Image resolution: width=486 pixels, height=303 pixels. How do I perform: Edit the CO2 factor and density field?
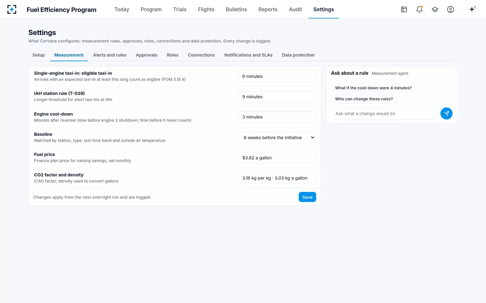[277, 178]
